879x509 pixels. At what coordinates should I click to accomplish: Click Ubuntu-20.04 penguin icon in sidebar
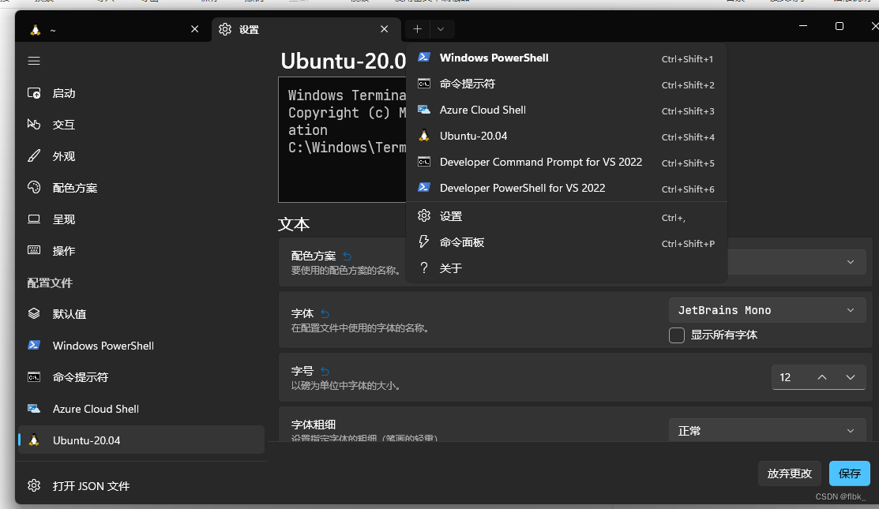34,440
